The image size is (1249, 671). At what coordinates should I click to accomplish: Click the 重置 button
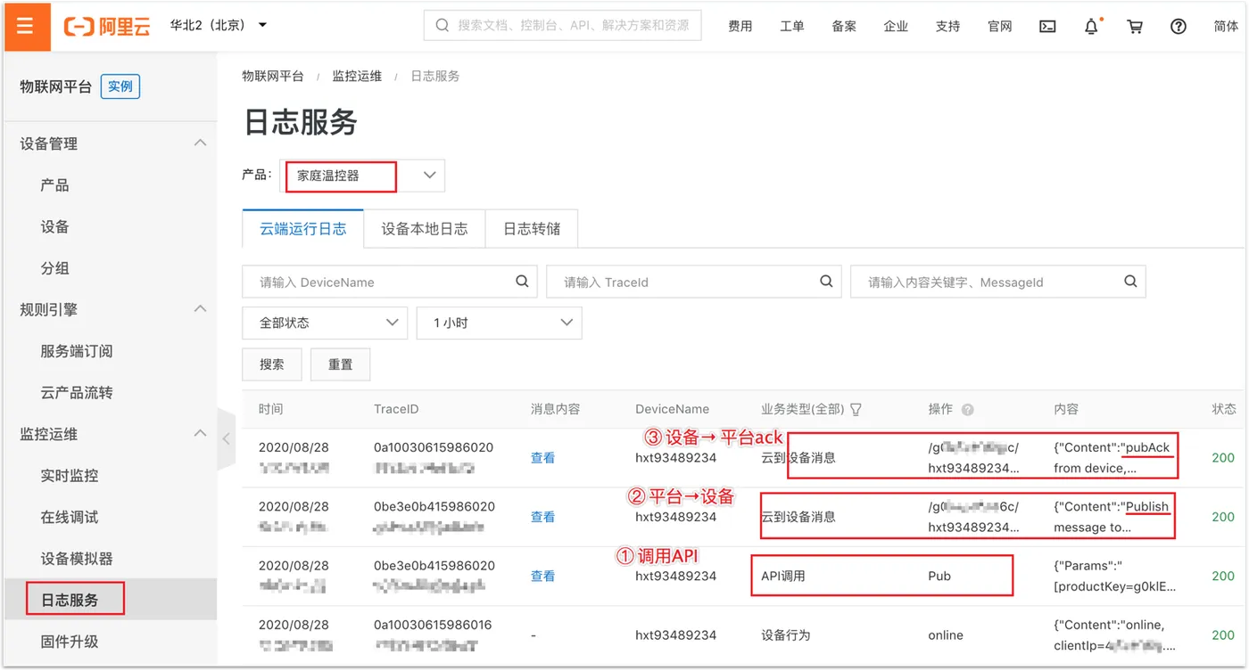340,364
